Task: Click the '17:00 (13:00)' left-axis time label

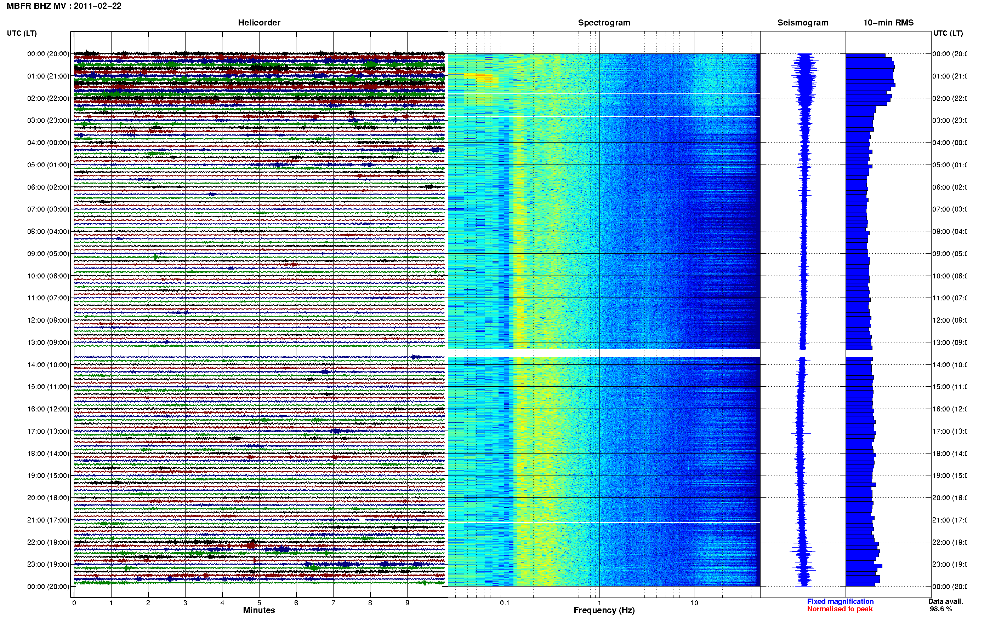Action: [x=48, y=431]
